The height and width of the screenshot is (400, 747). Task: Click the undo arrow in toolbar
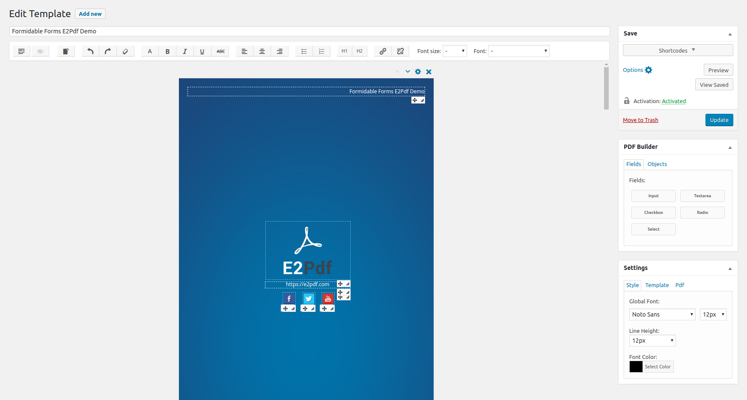tap(90, 51)
